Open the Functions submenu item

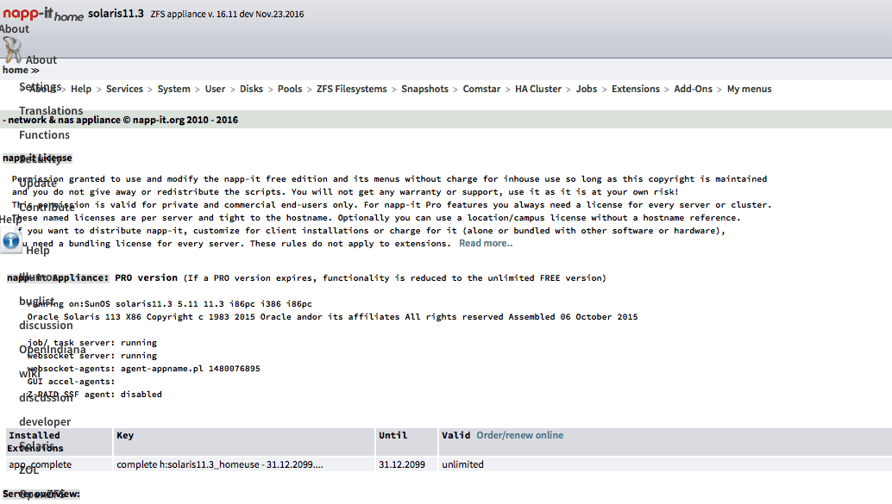44,134
